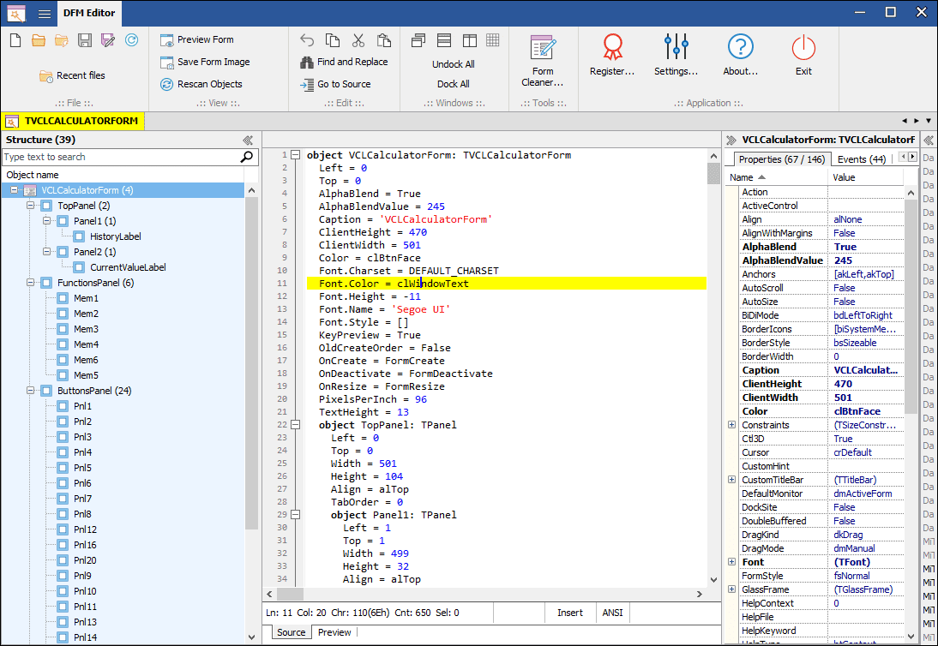Select CurrentValueLabel in the tree
This screenshot has width=938, height=646.
[128, 267]
